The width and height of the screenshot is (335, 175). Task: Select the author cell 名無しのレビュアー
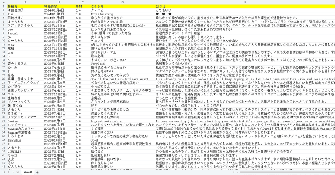25,90
